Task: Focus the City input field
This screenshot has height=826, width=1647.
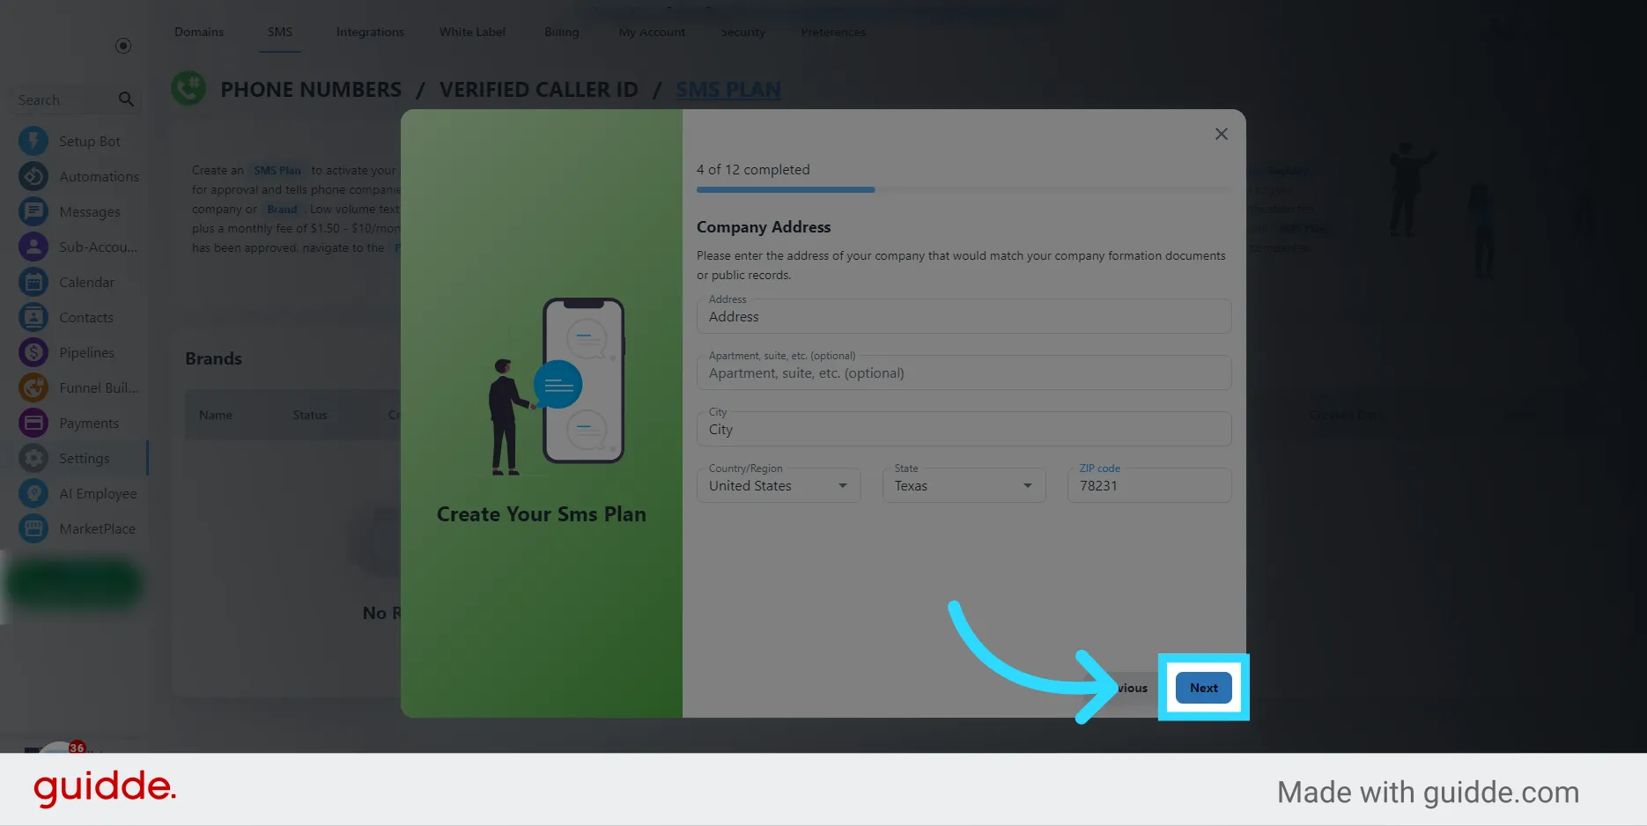Action: click(964, 429)
